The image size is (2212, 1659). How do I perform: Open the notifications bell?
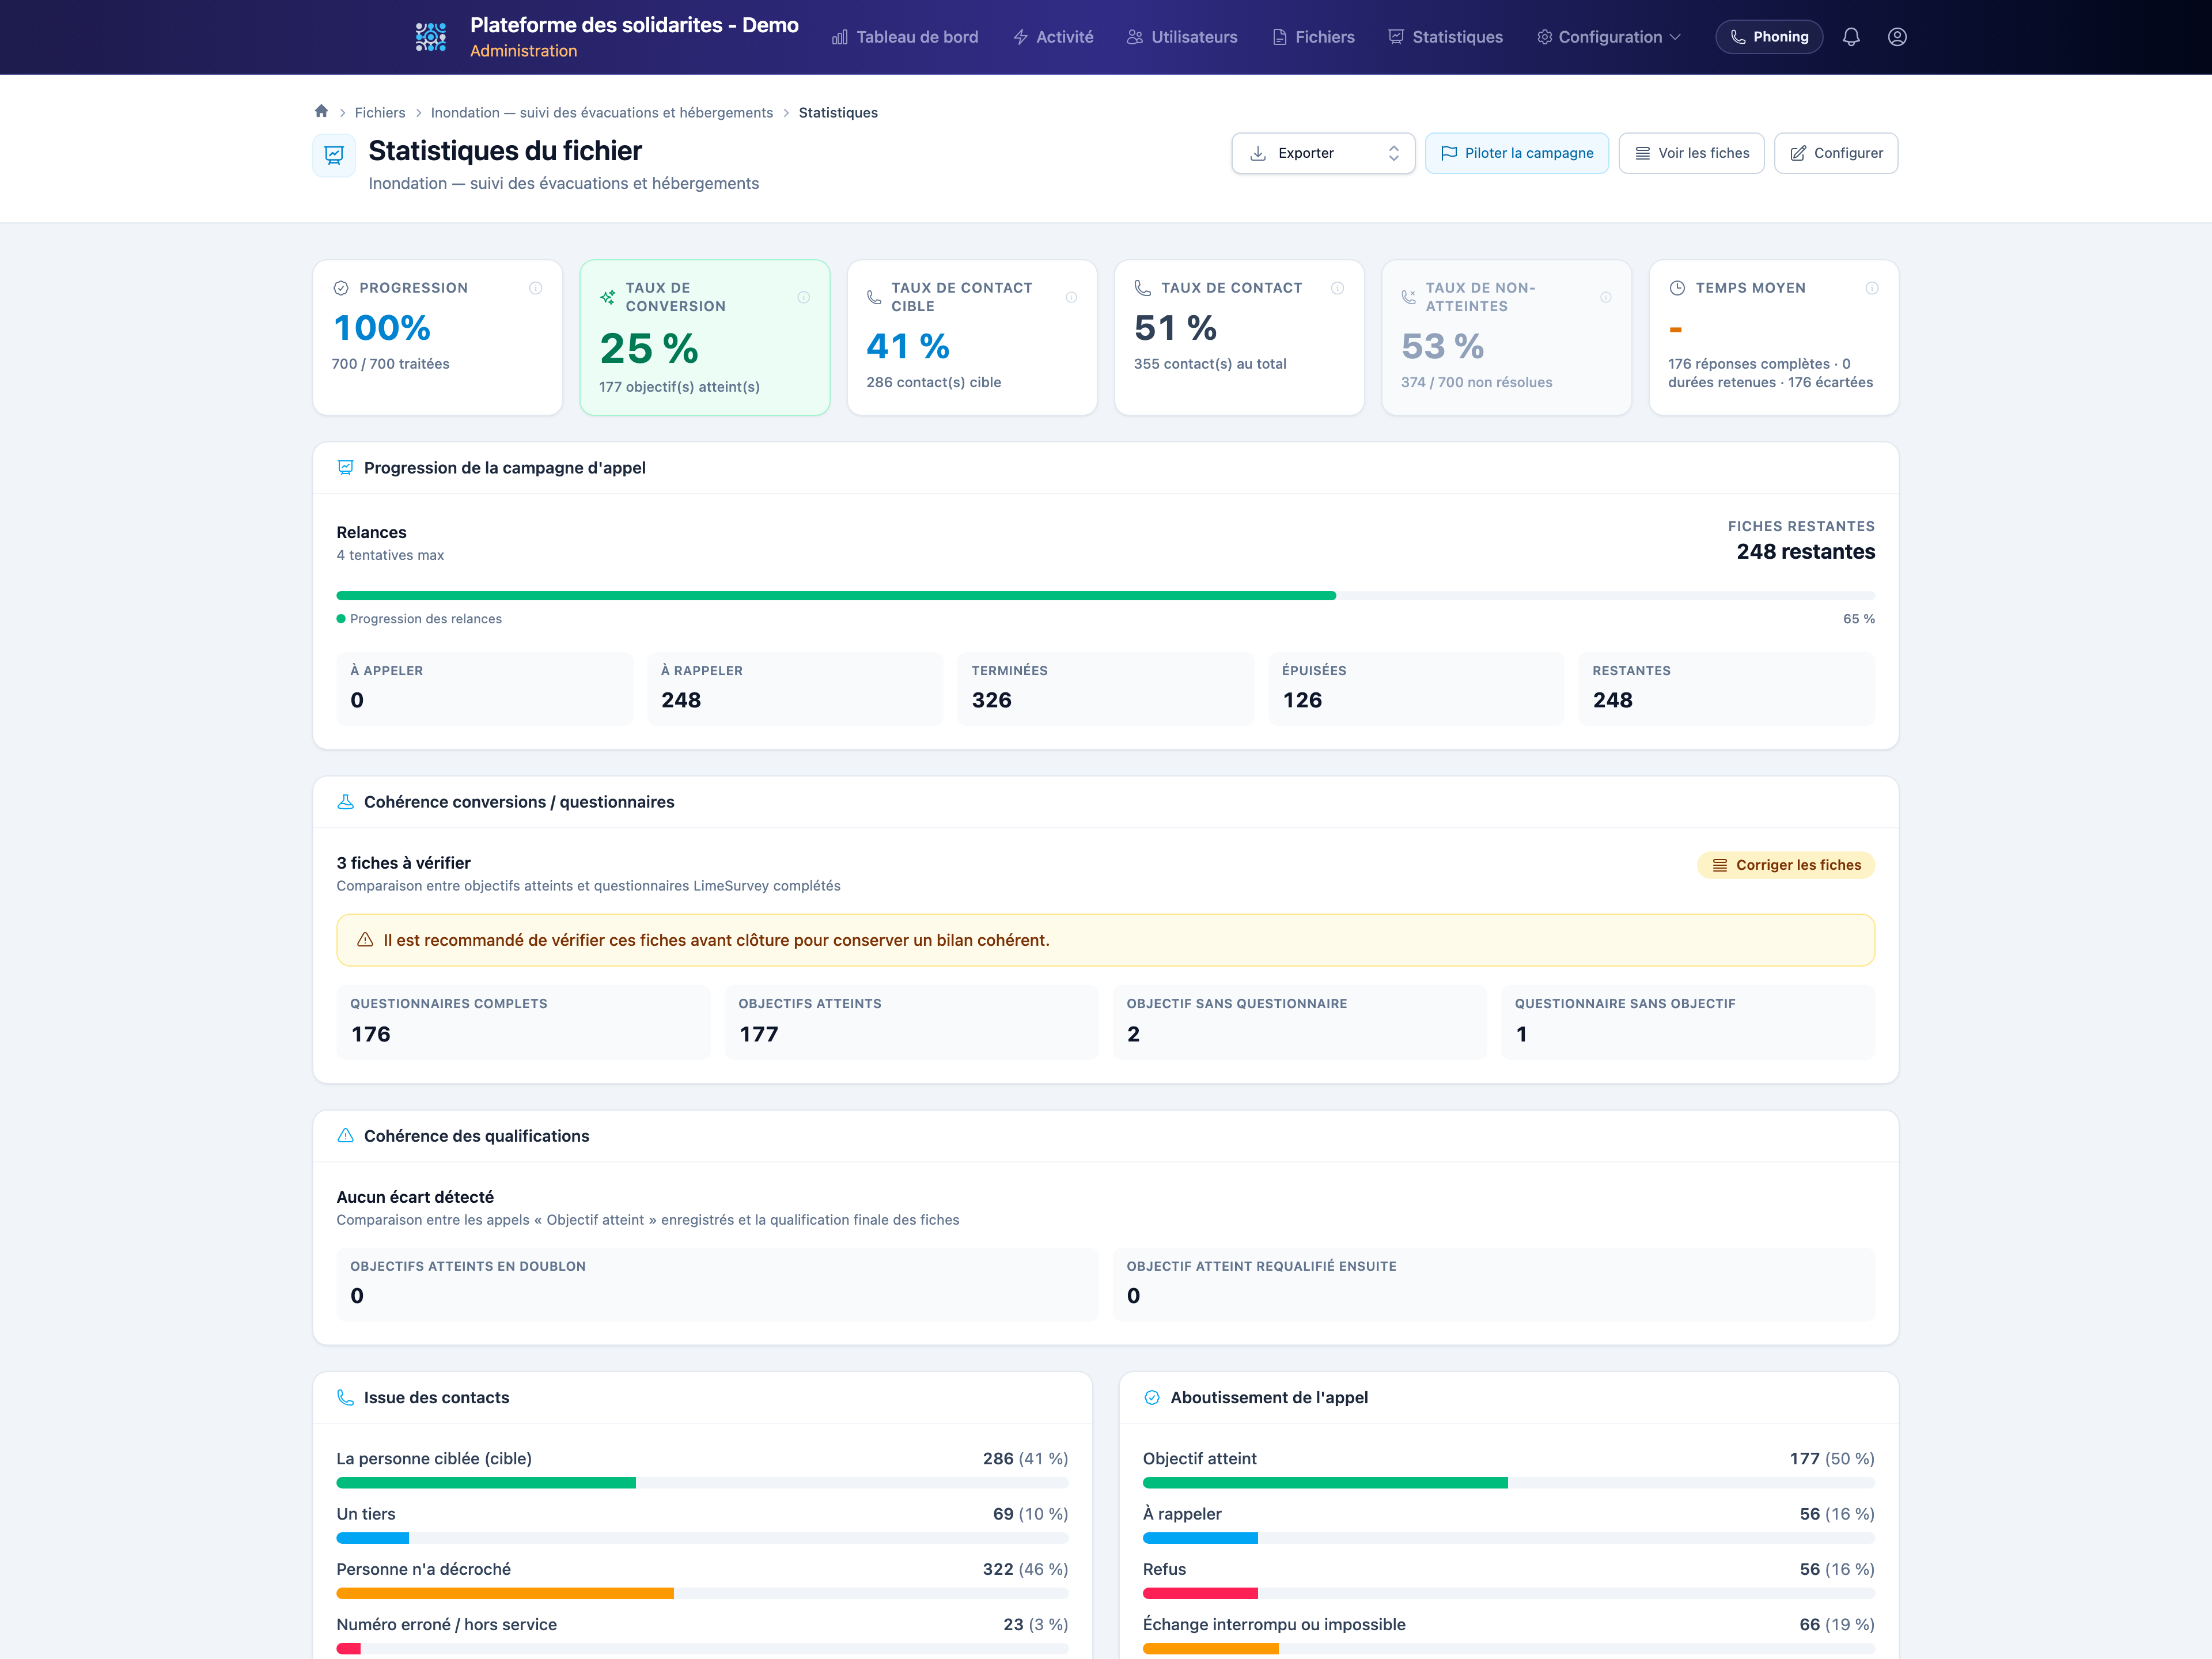coord(1851,37)
